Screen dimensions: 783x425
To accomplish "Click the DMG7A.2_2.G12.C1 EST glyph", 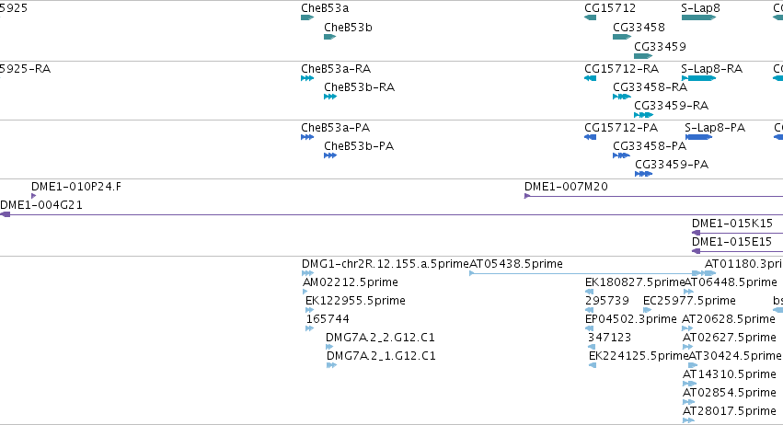I will pyautogui.click(x=329, y=347).
